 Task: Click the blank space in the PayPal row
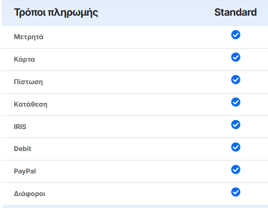click(132, 171)
